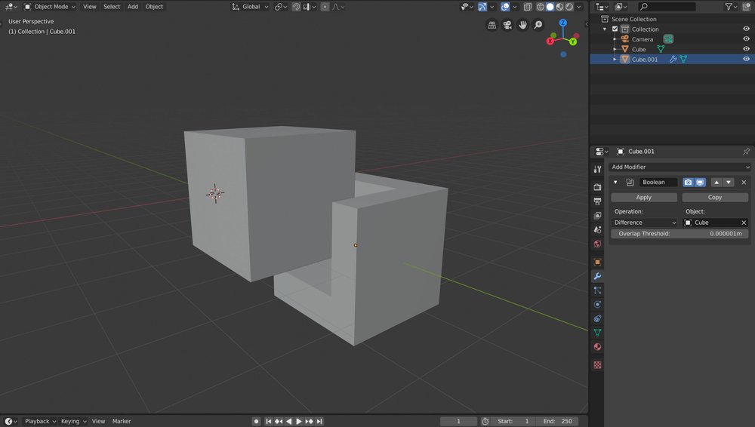Toggle Boolean modifier render visibility
This screenshot has height=427, width=755.
688,183
